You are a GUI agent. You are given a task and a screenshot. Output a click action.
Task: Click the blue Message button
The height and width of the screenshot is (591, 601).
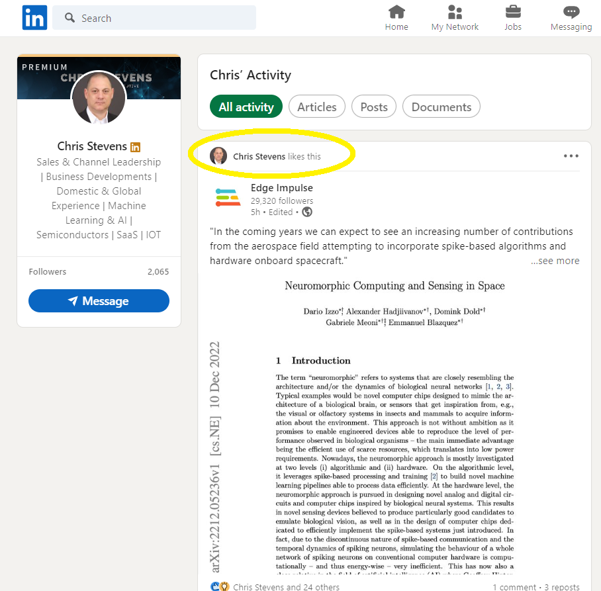pyautogui.click(x=99, y=301)
